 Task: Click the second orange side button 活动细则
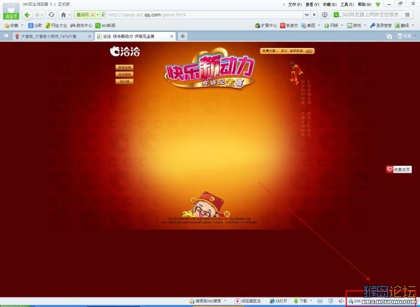coord(124,74)
